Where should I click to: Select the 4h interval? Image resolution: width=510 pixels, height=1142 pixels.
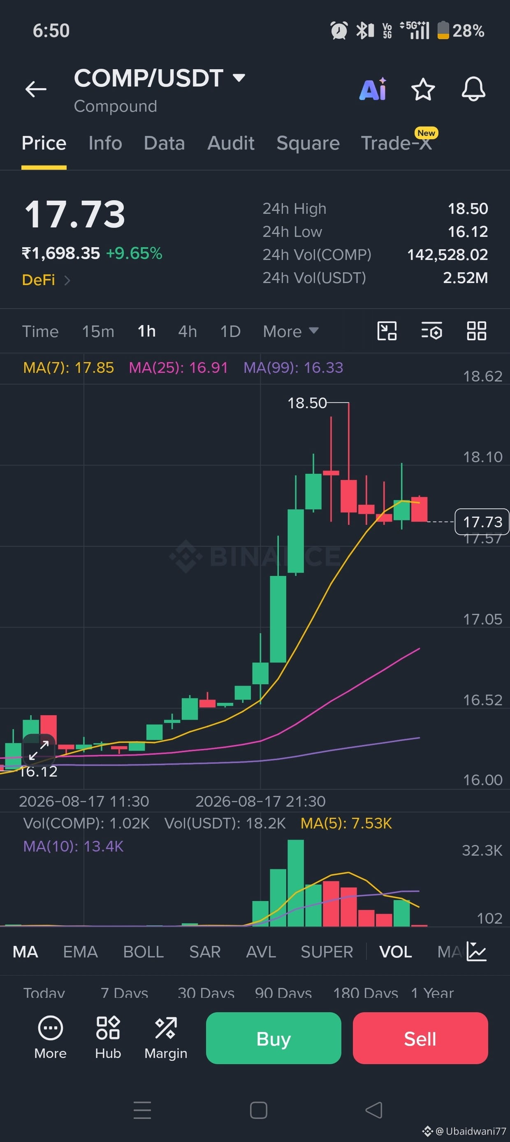tap(187, 331)
